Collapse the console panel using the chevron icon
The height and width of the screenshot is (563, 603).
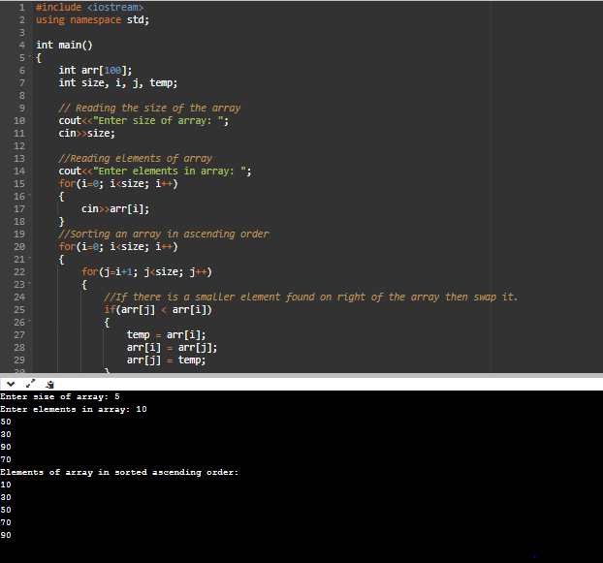coord(9,383)
